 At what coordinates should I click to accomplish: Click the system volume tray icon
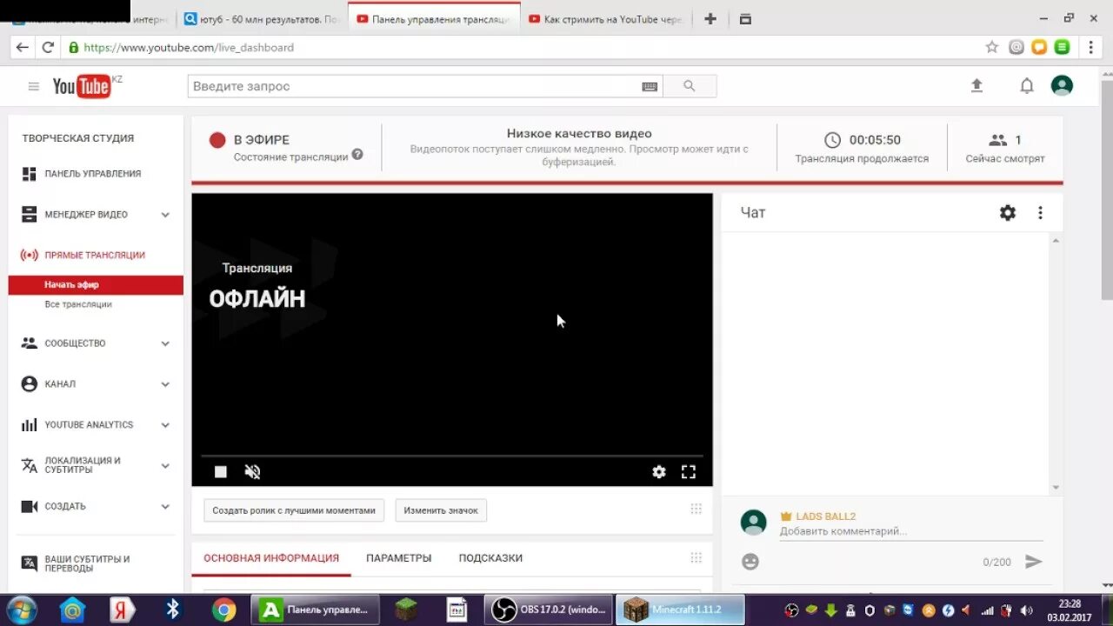tap(1027, 610)
